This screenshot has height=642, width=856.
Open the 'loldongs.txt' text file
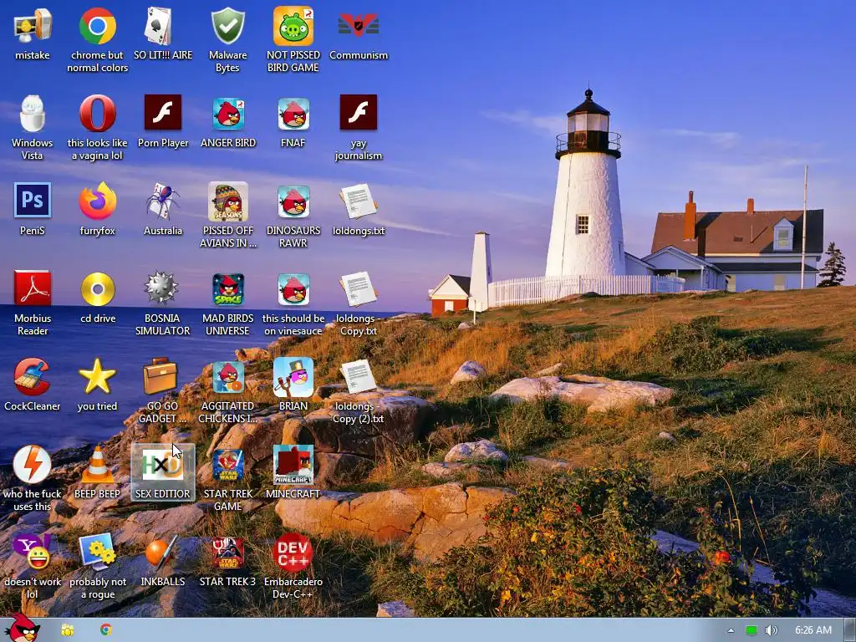pyautogui.click(x=359, y=201)
